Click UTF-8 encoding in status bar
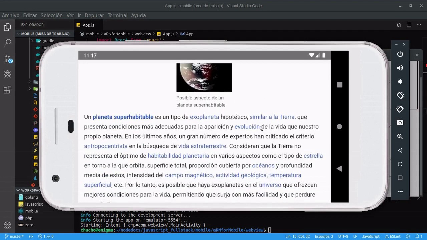 coord(343,236)
